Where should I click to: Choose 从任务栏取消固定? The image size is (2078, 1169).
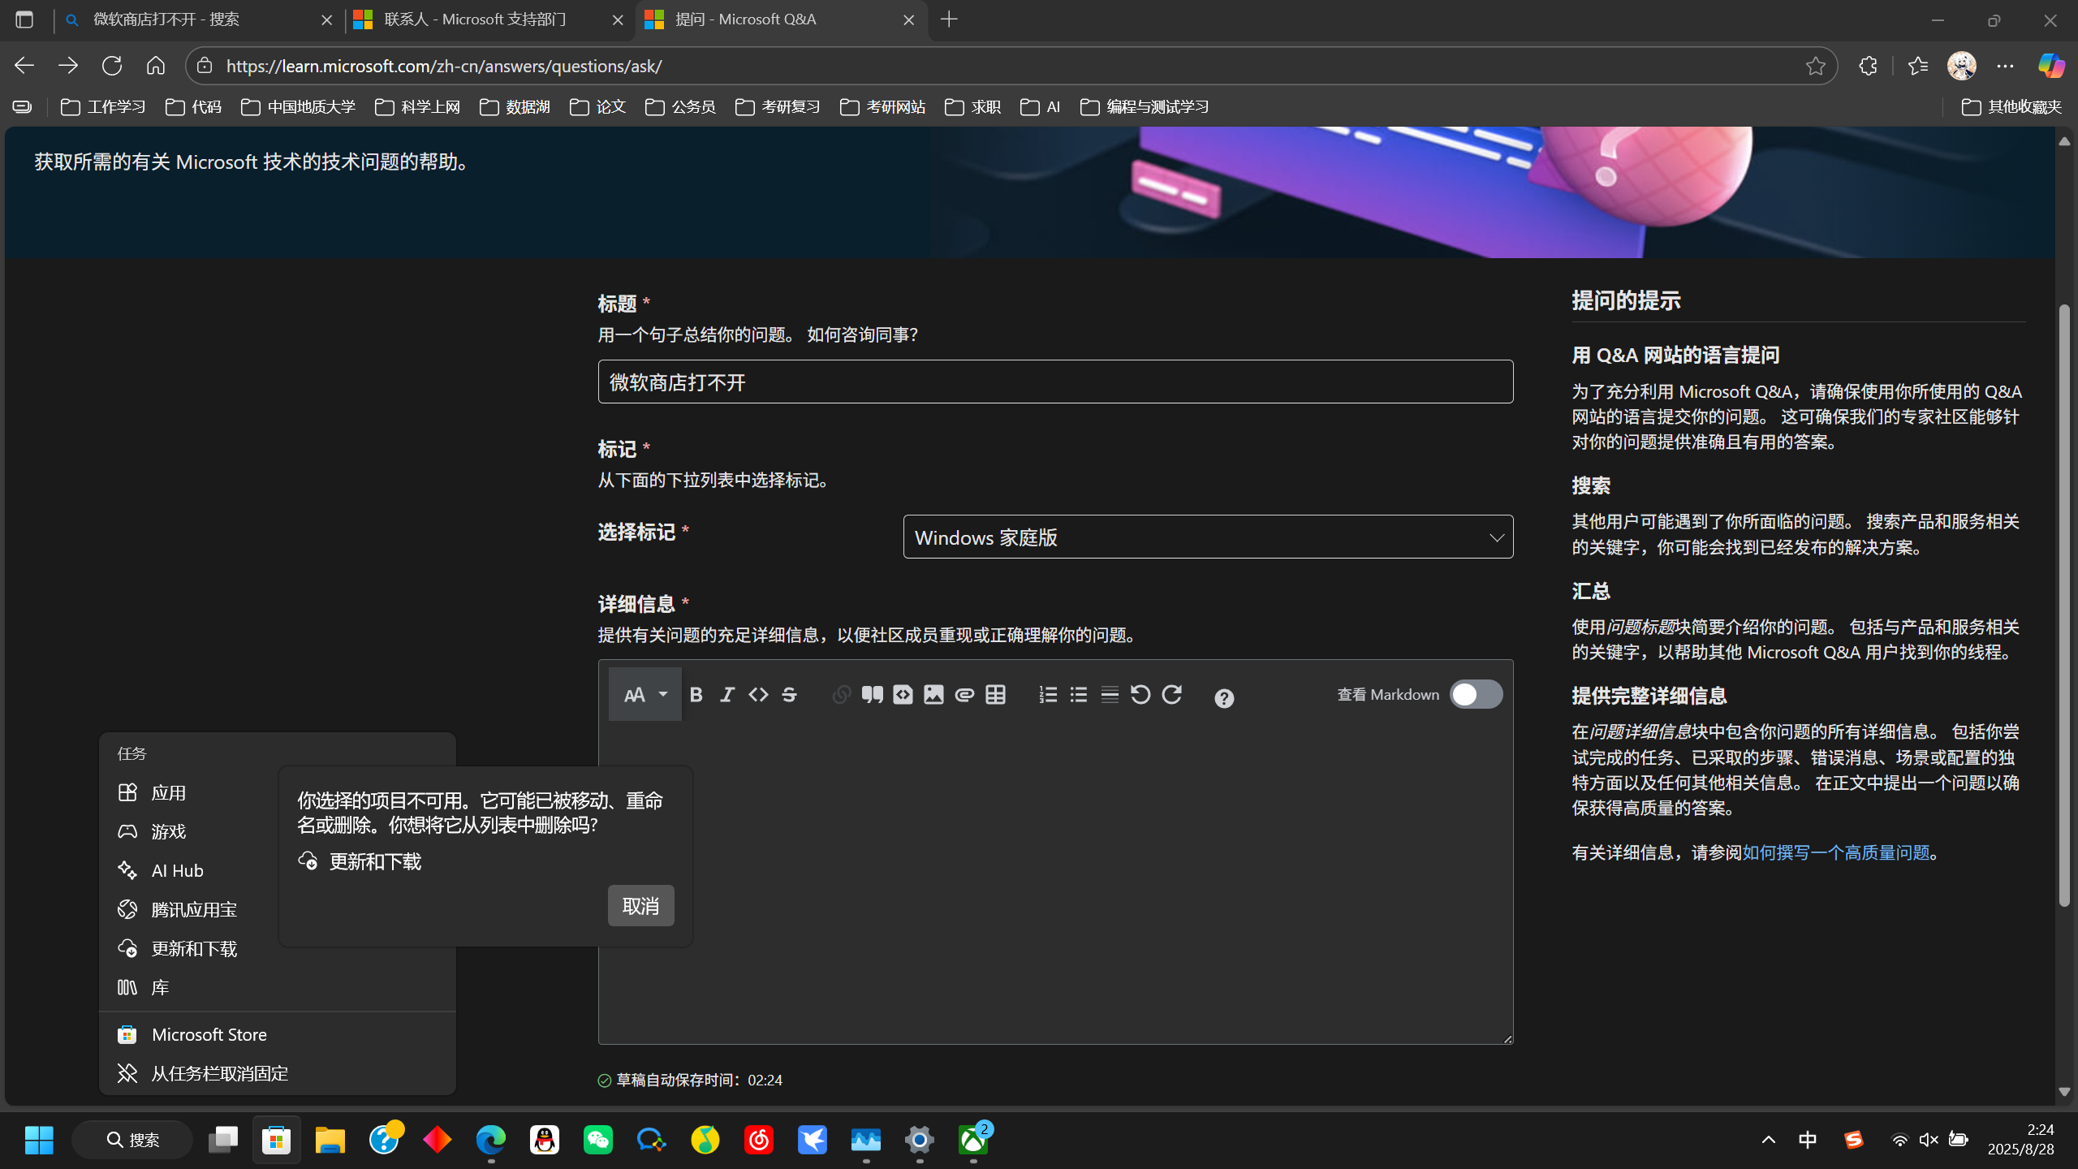[278, 1073]
